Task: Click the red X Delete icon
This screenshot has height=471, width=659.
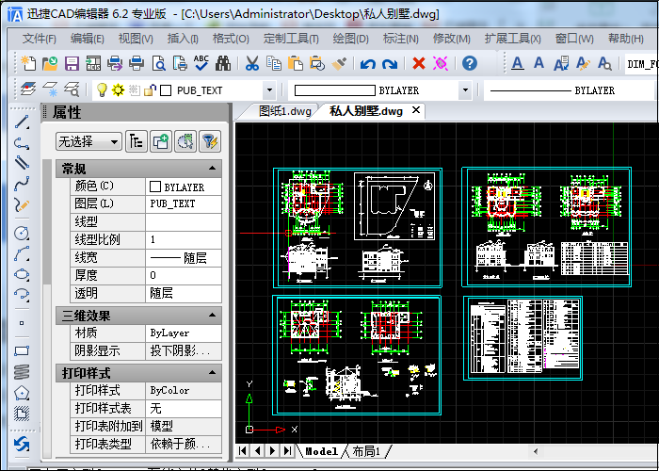Action: pyautogui.click(x=419, y=63)
